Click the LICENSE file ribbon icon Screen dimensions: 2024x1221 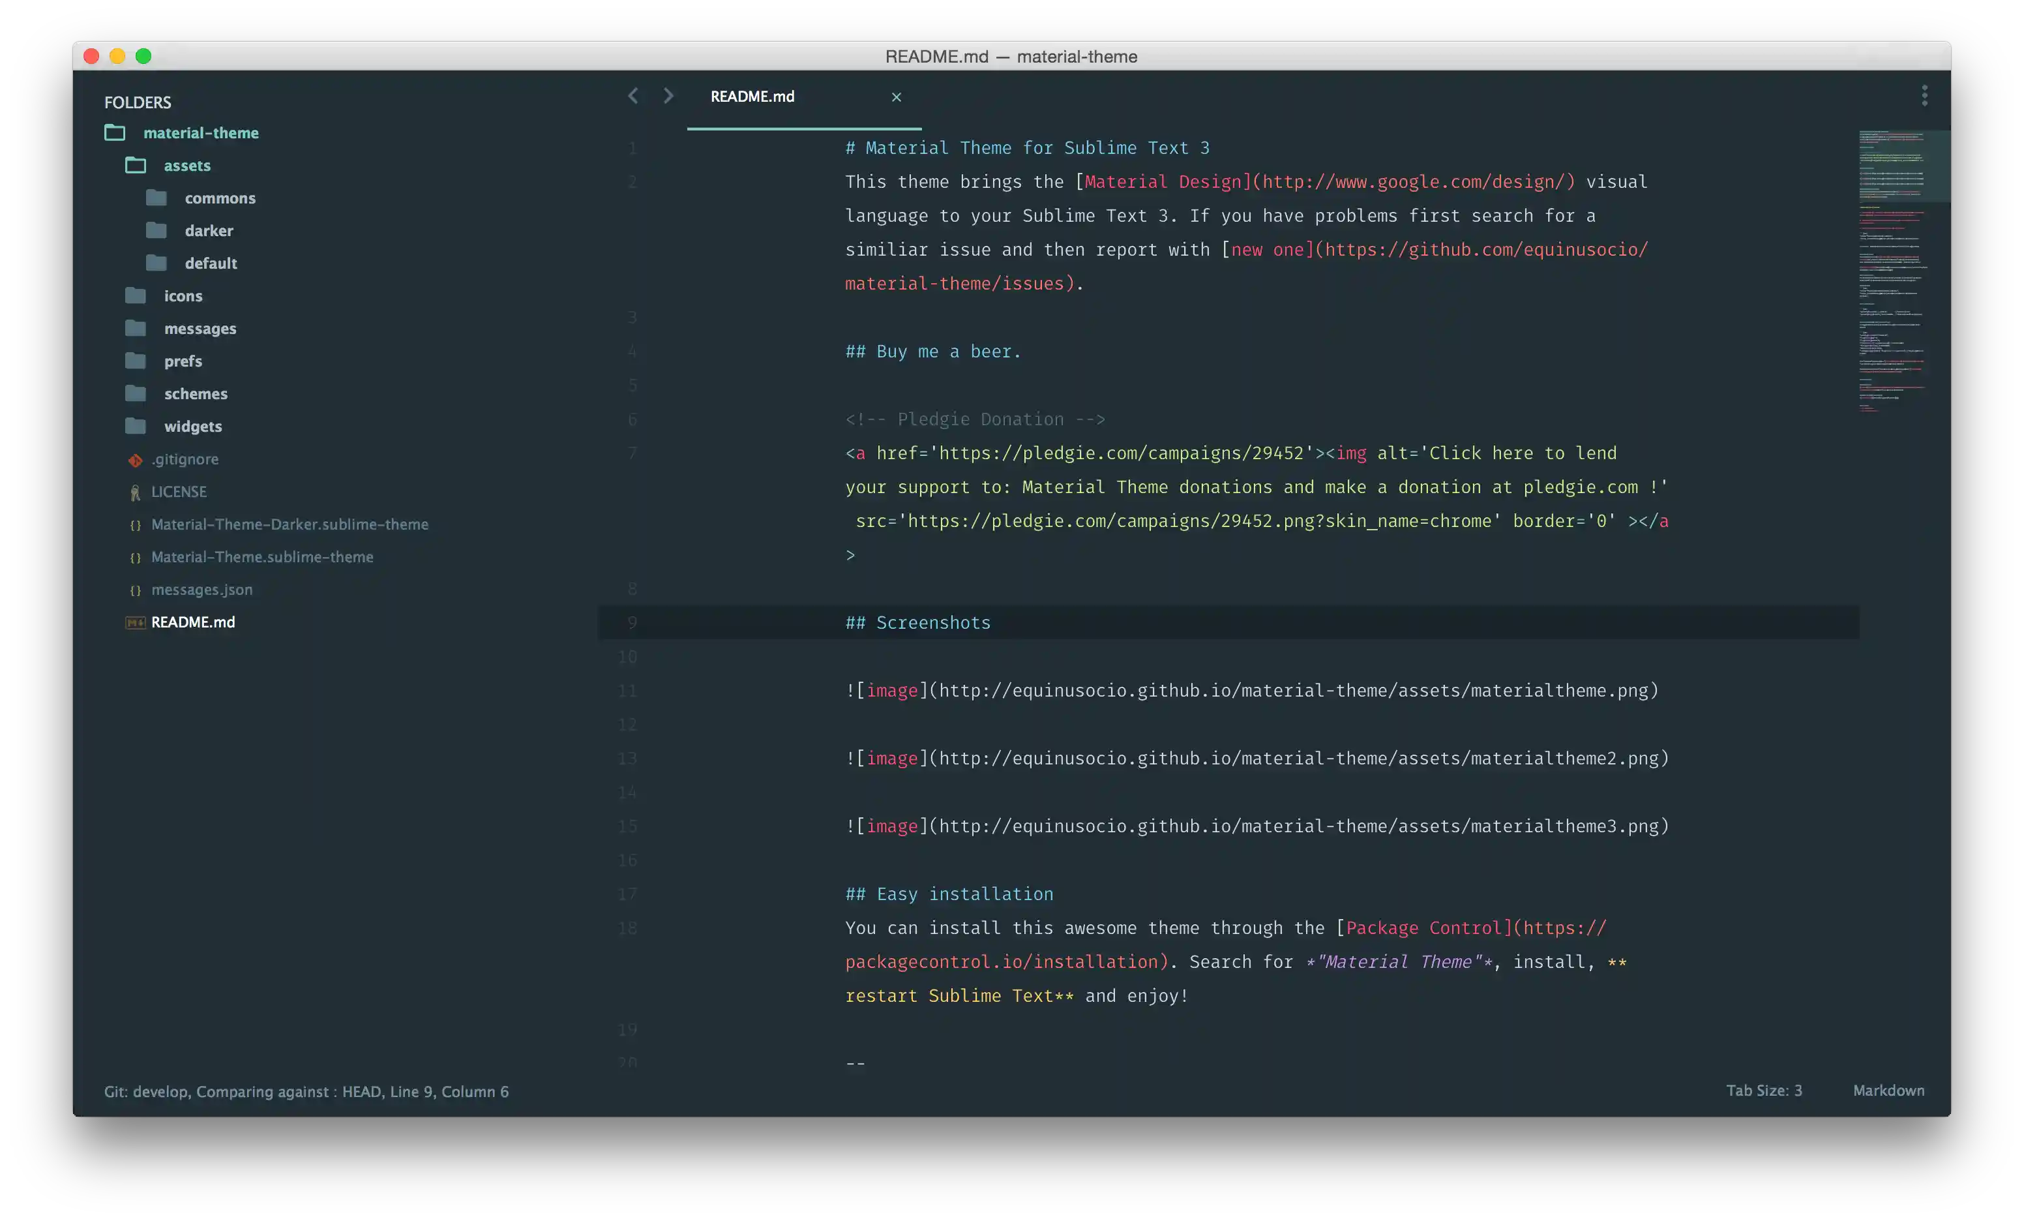pos(136,492)
